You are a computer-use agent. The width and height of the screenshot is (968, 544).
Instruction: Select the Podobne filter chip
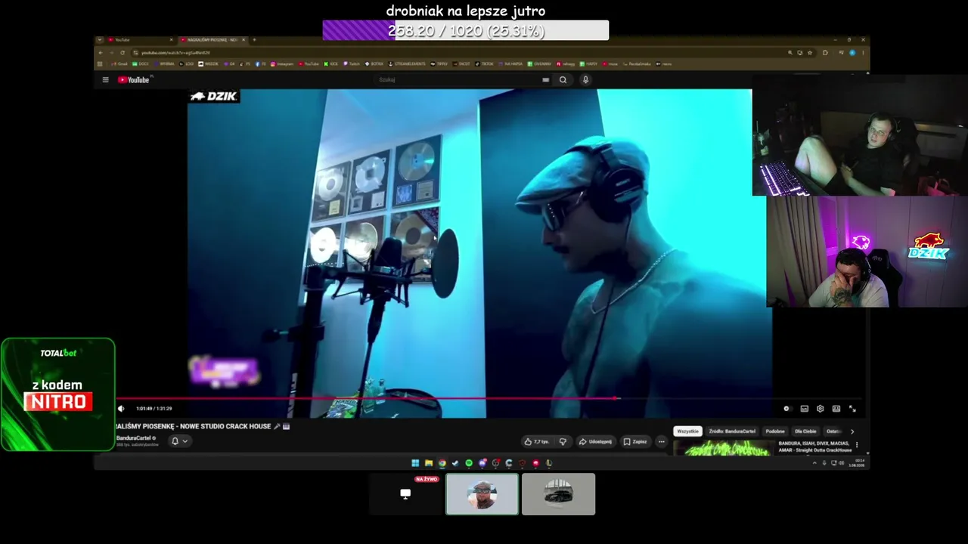775,431
